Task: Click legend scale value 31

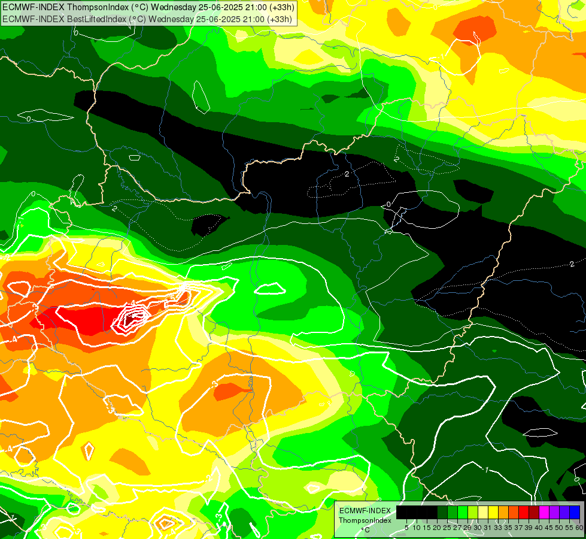Action: 488,528
